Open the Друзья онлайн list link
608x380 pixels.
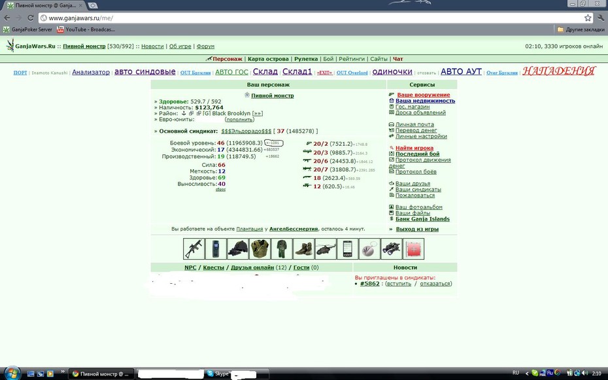[252, 268]
